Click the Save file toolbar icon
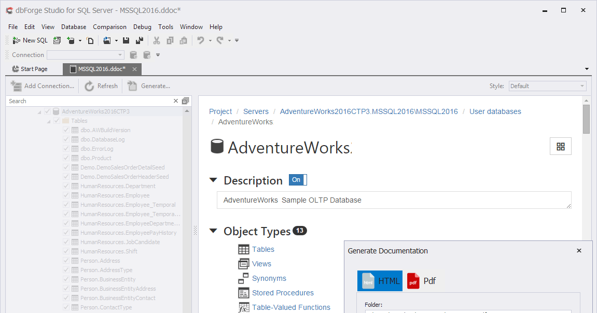 (126, 40)
